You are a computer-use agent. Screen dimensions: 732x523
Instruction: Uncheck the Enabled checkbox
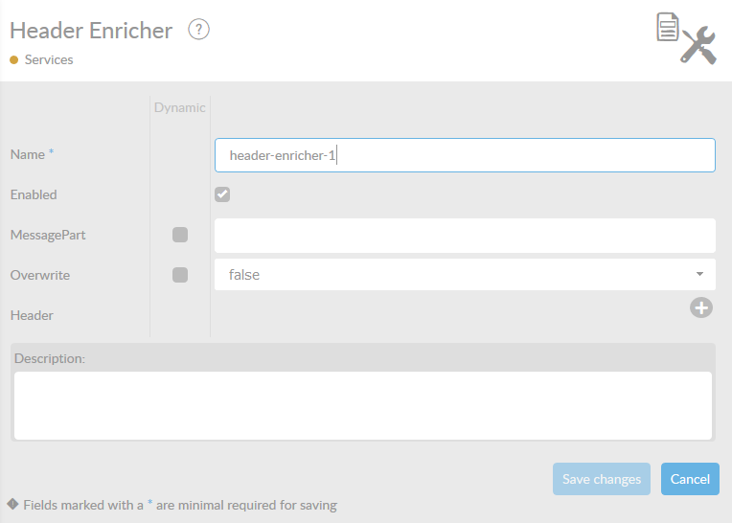[x=222, y=194]
